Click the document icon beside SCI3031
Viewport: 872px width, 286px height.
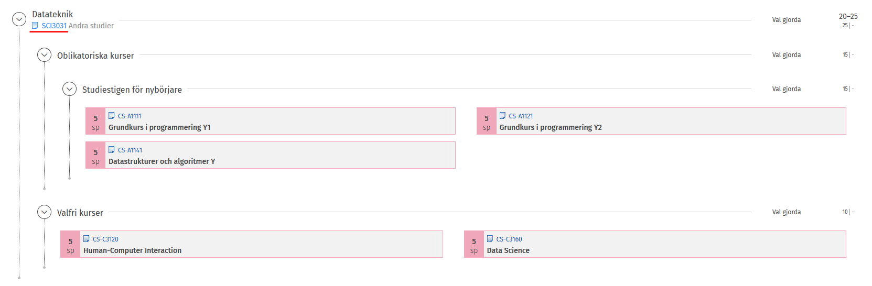point(35,26)
